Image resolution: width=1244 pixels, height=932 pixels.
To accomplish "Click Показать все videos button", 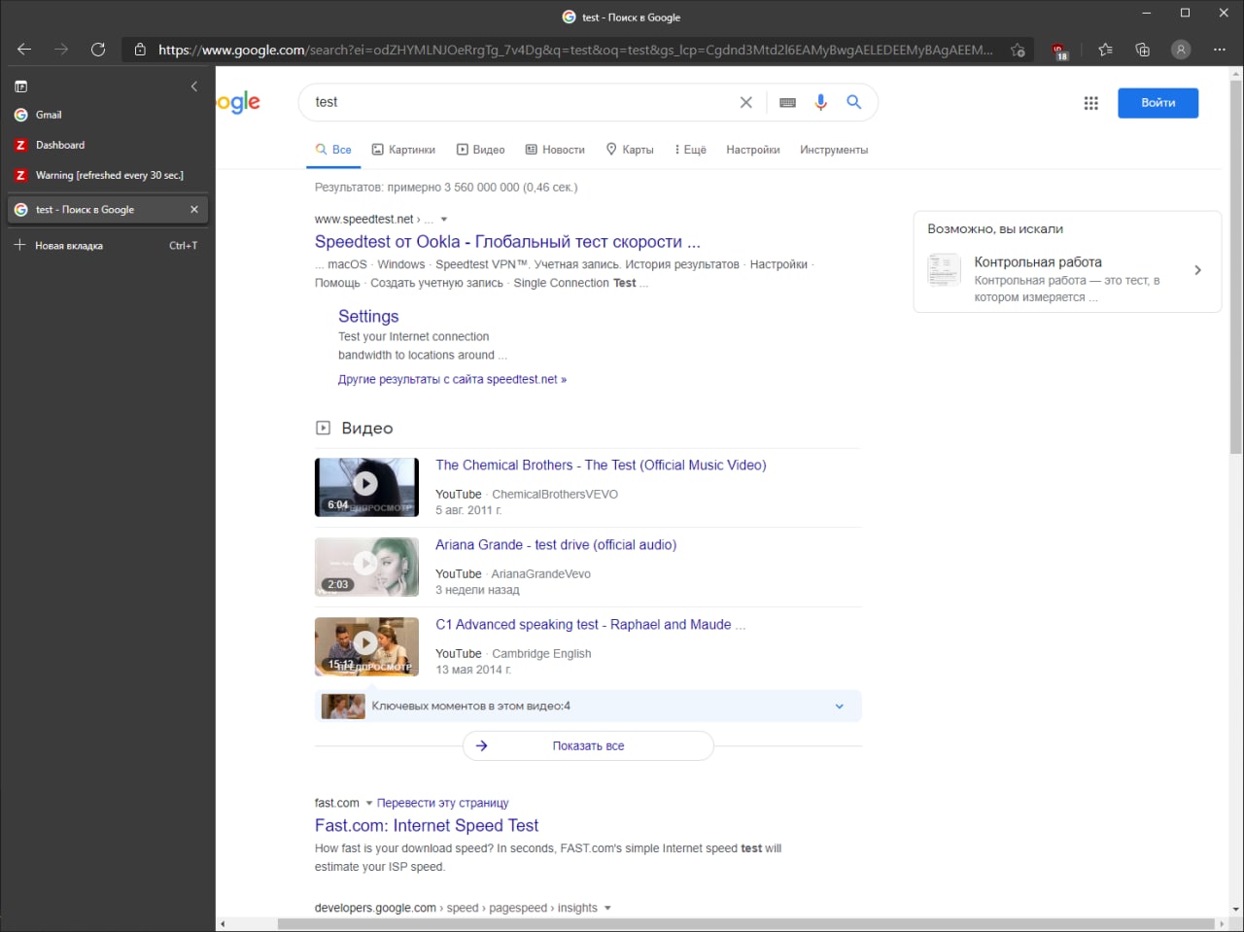I will pos(588,746).
